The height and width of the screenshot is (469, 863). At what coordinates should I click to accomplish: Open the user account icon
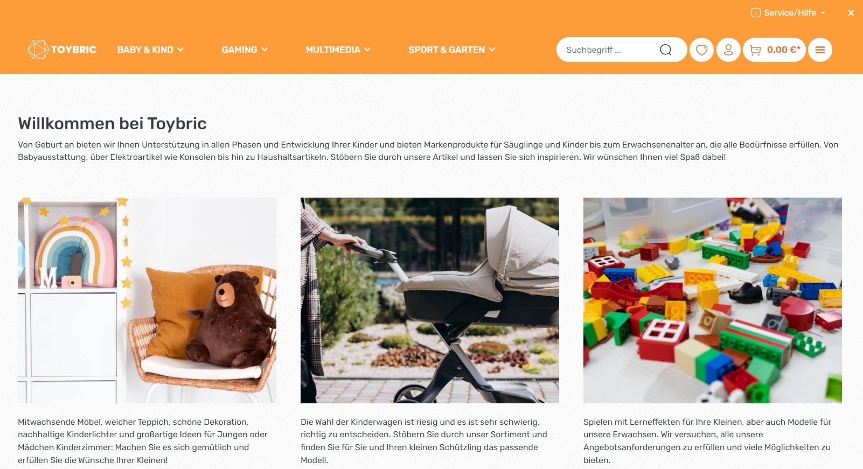pos(728,50)
